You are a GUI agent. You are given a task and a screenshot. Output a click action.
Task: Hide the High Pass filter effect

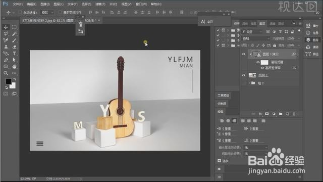[x=262, y=68]
